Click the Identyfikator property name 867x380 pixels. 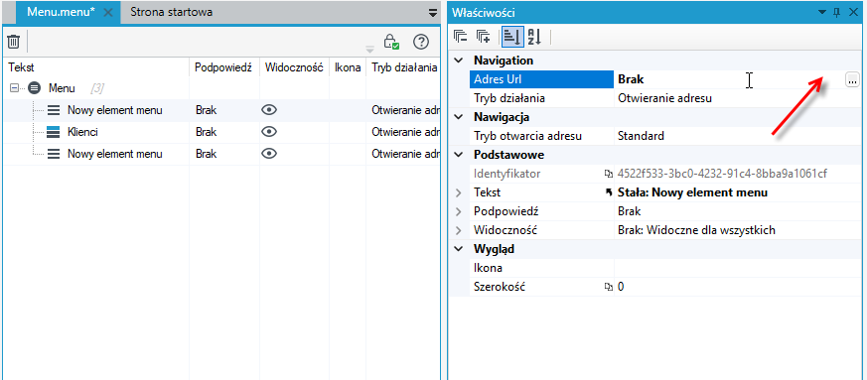pyautogui.click(x=507, y=174)
